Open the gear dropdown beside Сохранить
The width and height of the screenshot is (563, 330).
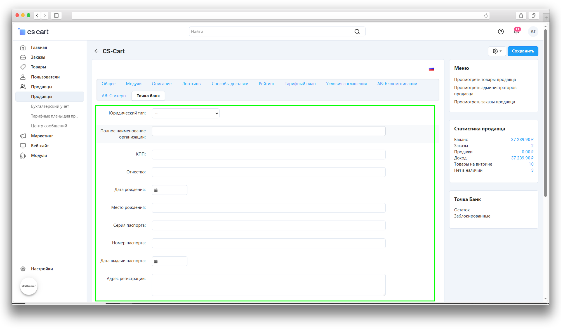tap(497, 51)
